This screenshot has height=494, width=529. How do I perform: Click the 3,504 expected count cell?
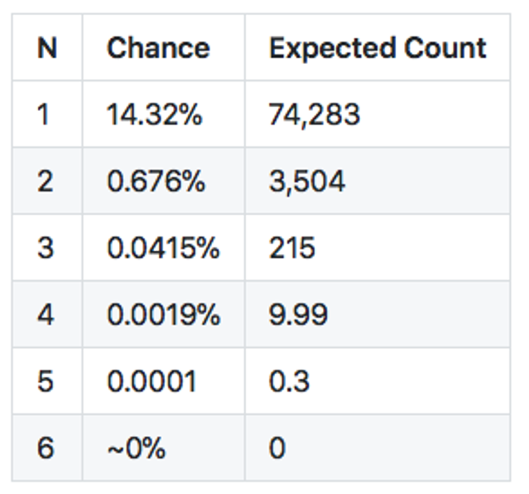(x=307, y=181)
